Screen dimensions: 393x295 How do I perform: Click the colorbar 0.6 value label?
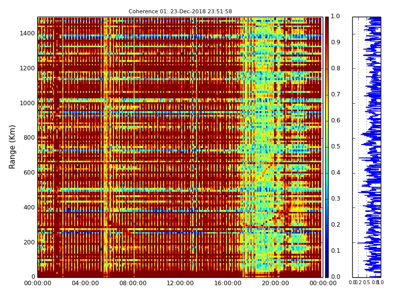coord(336,120)
